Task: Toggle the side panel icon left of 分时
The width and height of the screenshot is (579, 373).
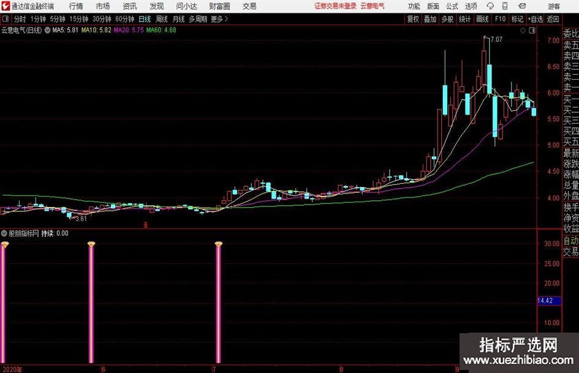Action: [x=6, y=19]
